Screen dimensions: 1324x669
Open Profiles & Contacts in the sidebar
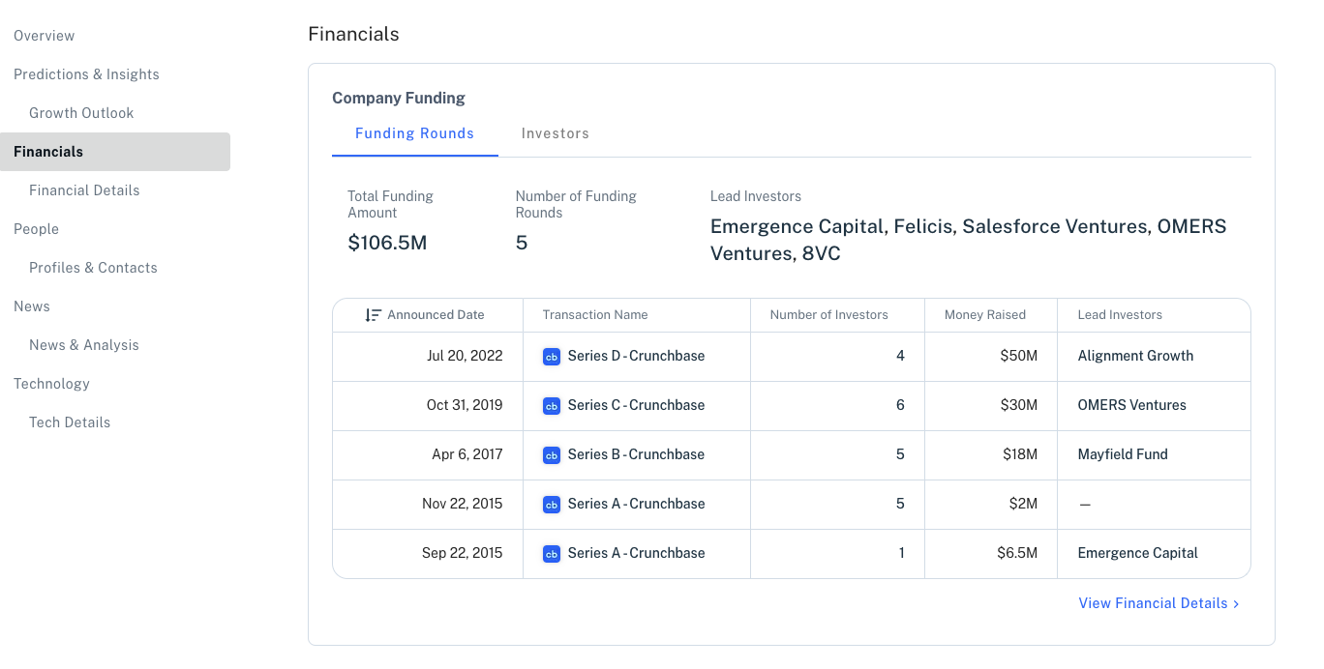93,268
